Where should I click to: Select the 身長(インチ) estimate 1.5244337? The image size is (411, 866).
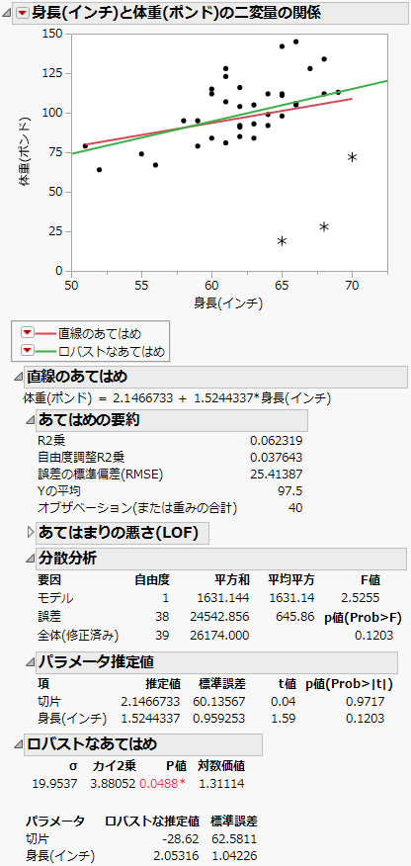coord(150,719)
